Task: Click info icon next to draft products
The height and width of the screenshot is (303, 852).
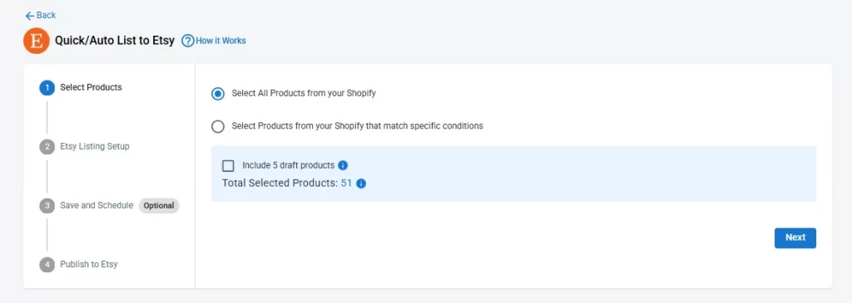Action: coord(343,165)
